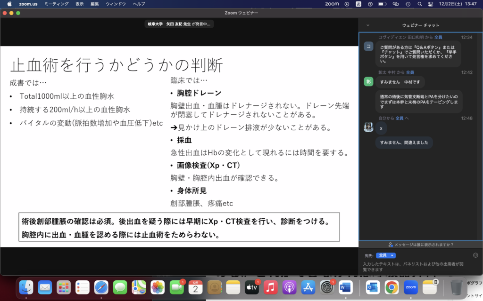
Task: Toggle the Japanese input source あ icon
Action: pos(358,4)
